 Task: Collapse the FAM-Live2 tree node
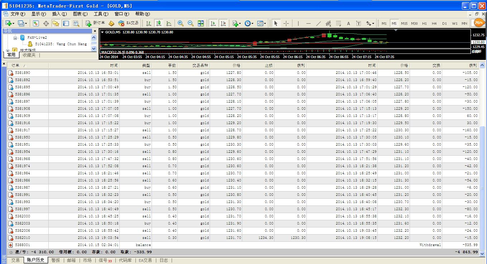pyautogui.click(x=15, y=37)
